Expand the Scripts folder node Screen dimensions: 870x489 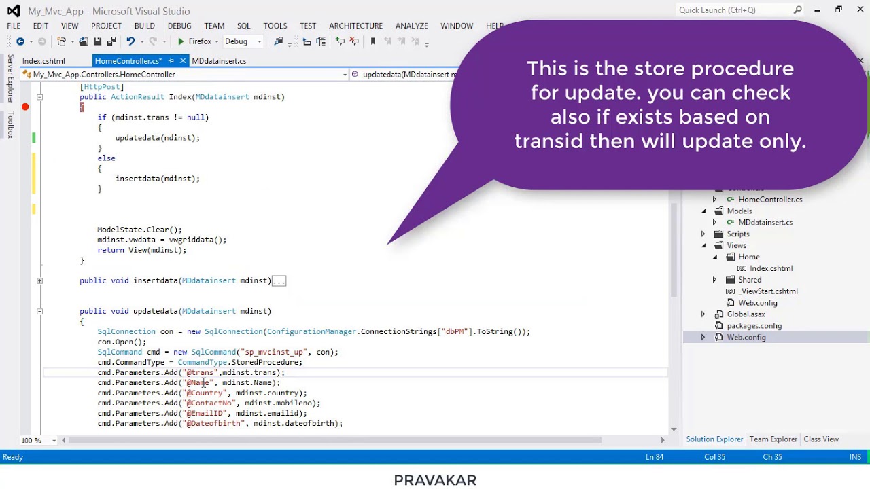(703, 234)
